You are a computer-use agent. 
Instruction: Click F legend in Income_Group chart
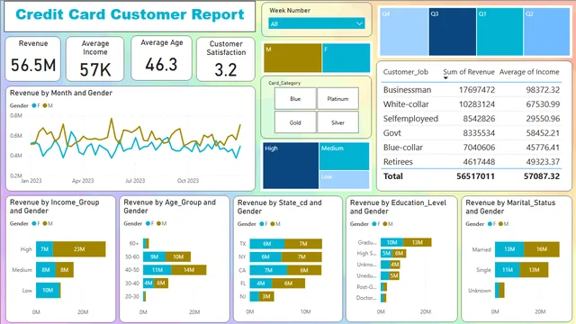click(x=36, y=223)
